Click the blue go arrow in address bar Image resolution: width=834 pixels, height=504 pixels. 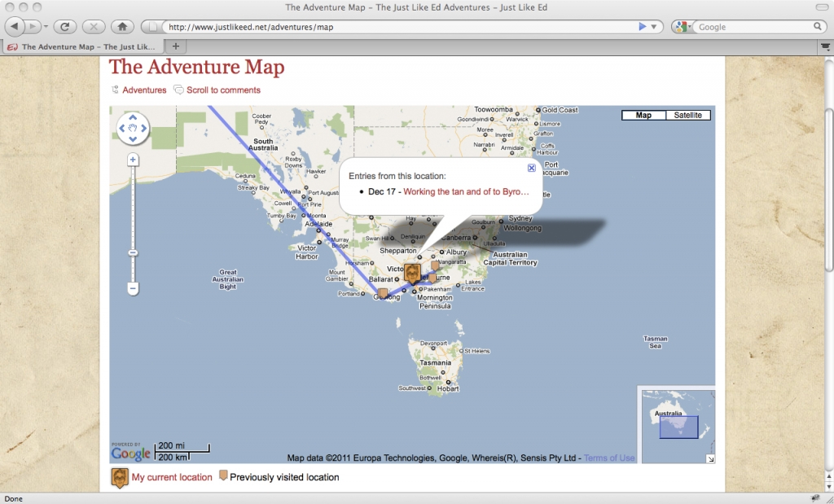642,27
